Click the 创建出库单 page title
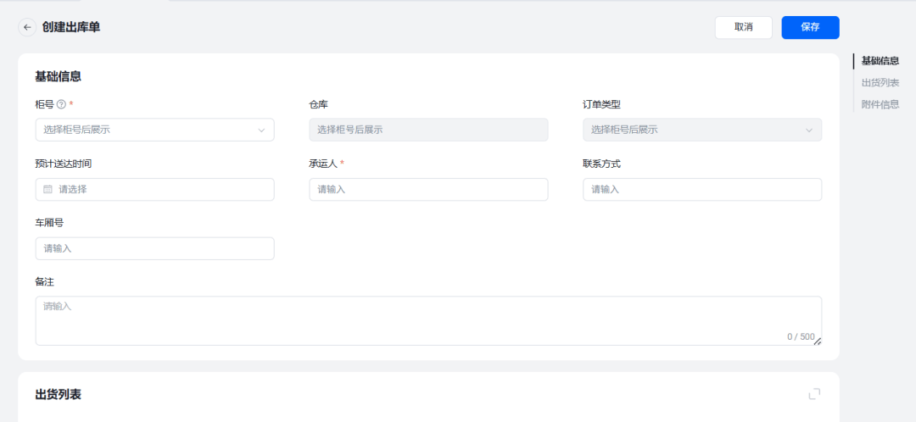Screen dimensions: 916x422 71,27
